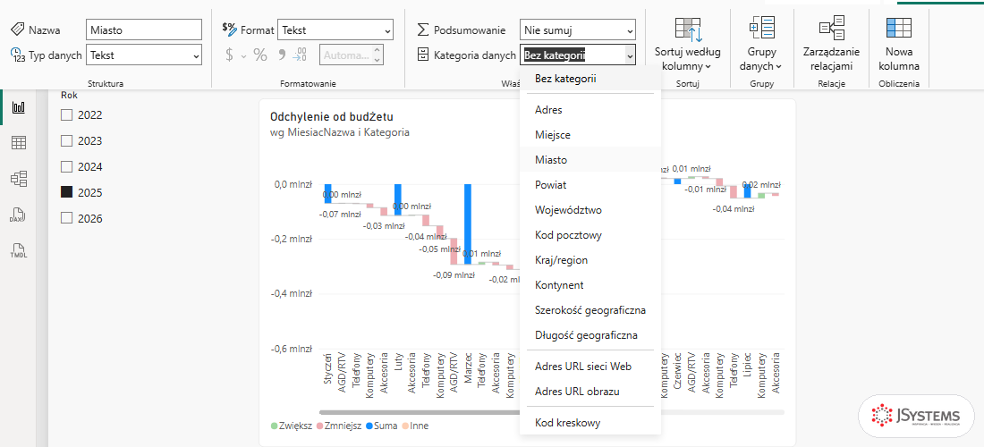Apply currency format dollar icon
Viewport: 984px width, 447px height.
230,55
